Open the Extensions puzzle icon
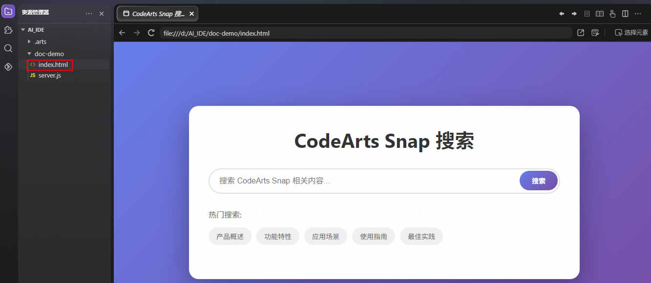This screenshot has height=283, width=651. point(8,30)
